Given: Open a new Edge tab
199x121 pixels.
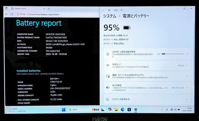Looking at the screenshot, I should point(49,9).
